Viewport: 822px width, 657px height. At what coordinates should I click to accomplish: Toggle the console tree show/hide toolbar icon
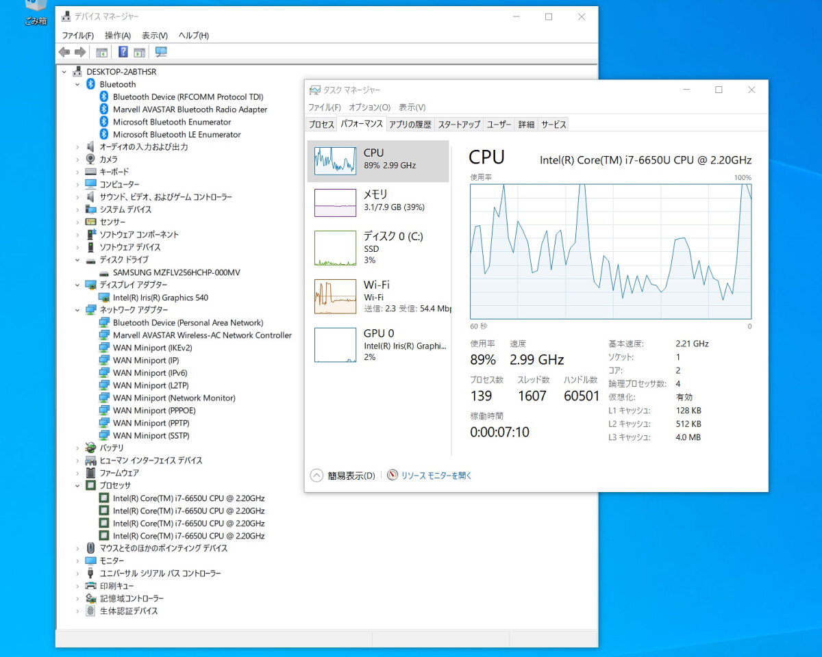pos(101,52)
